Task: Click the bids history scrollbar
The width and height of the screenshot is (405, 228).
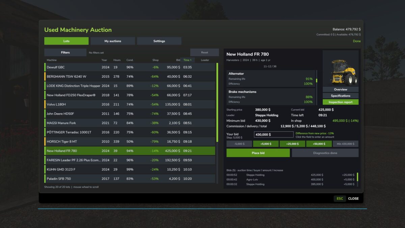Action: pos(357,177)
